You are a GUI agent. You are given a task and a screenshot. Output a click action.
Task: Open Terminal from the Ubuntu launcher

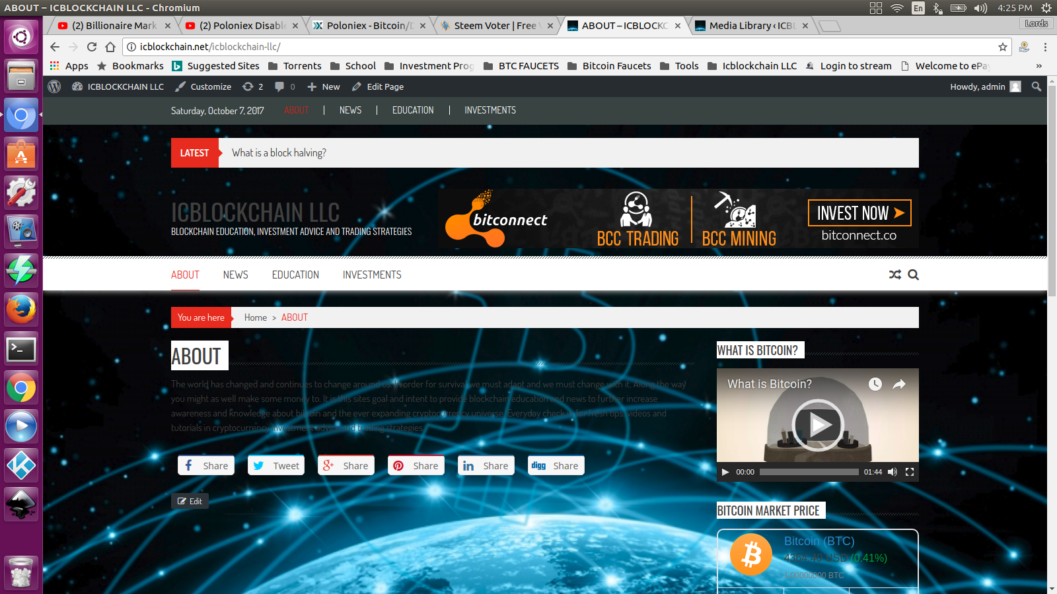click(21, 349)
